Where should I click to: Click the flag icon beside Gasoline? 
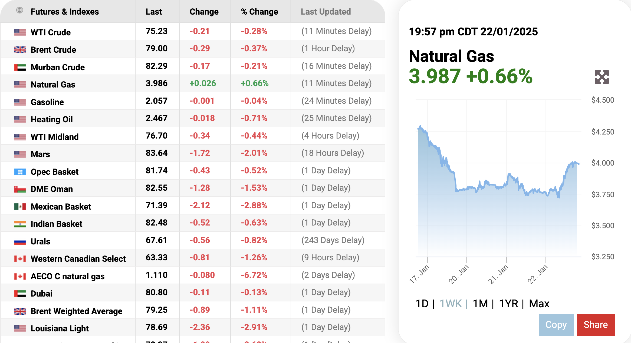click(x=20, y=102)
